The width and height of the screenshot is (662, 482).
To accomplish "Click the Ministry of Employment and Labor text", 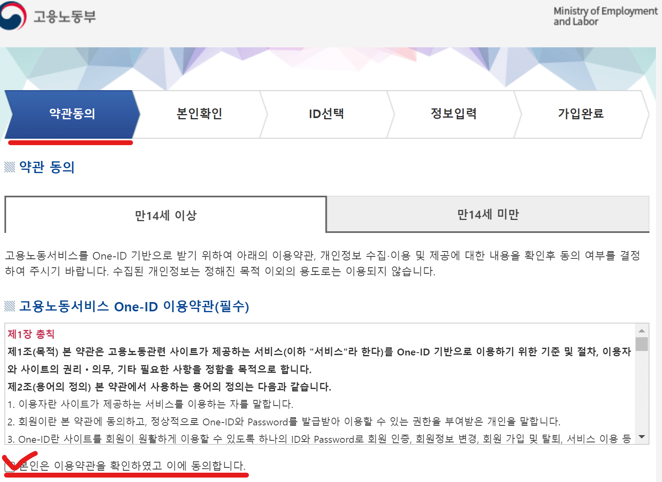I will tap(605, 16).
